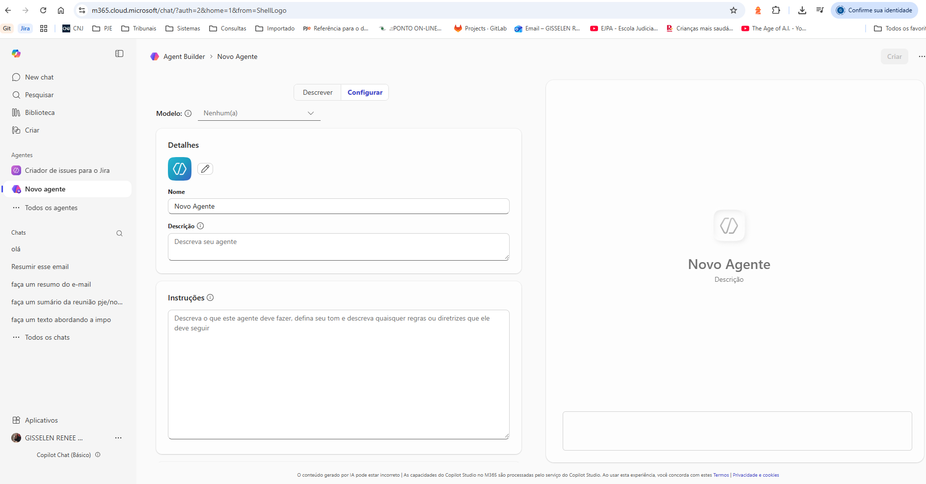Open browser Downloads icon
Image resolution: width=926 pixels, height=484 pixels.
click(802, 10)
